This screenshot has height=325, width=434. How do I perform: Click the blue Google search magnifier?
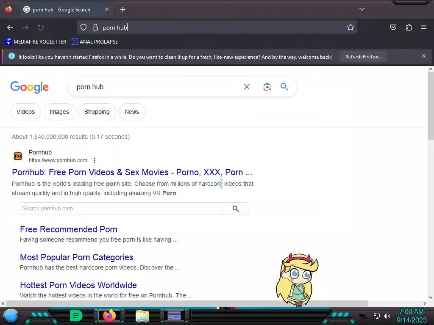[x=284, y=86]
